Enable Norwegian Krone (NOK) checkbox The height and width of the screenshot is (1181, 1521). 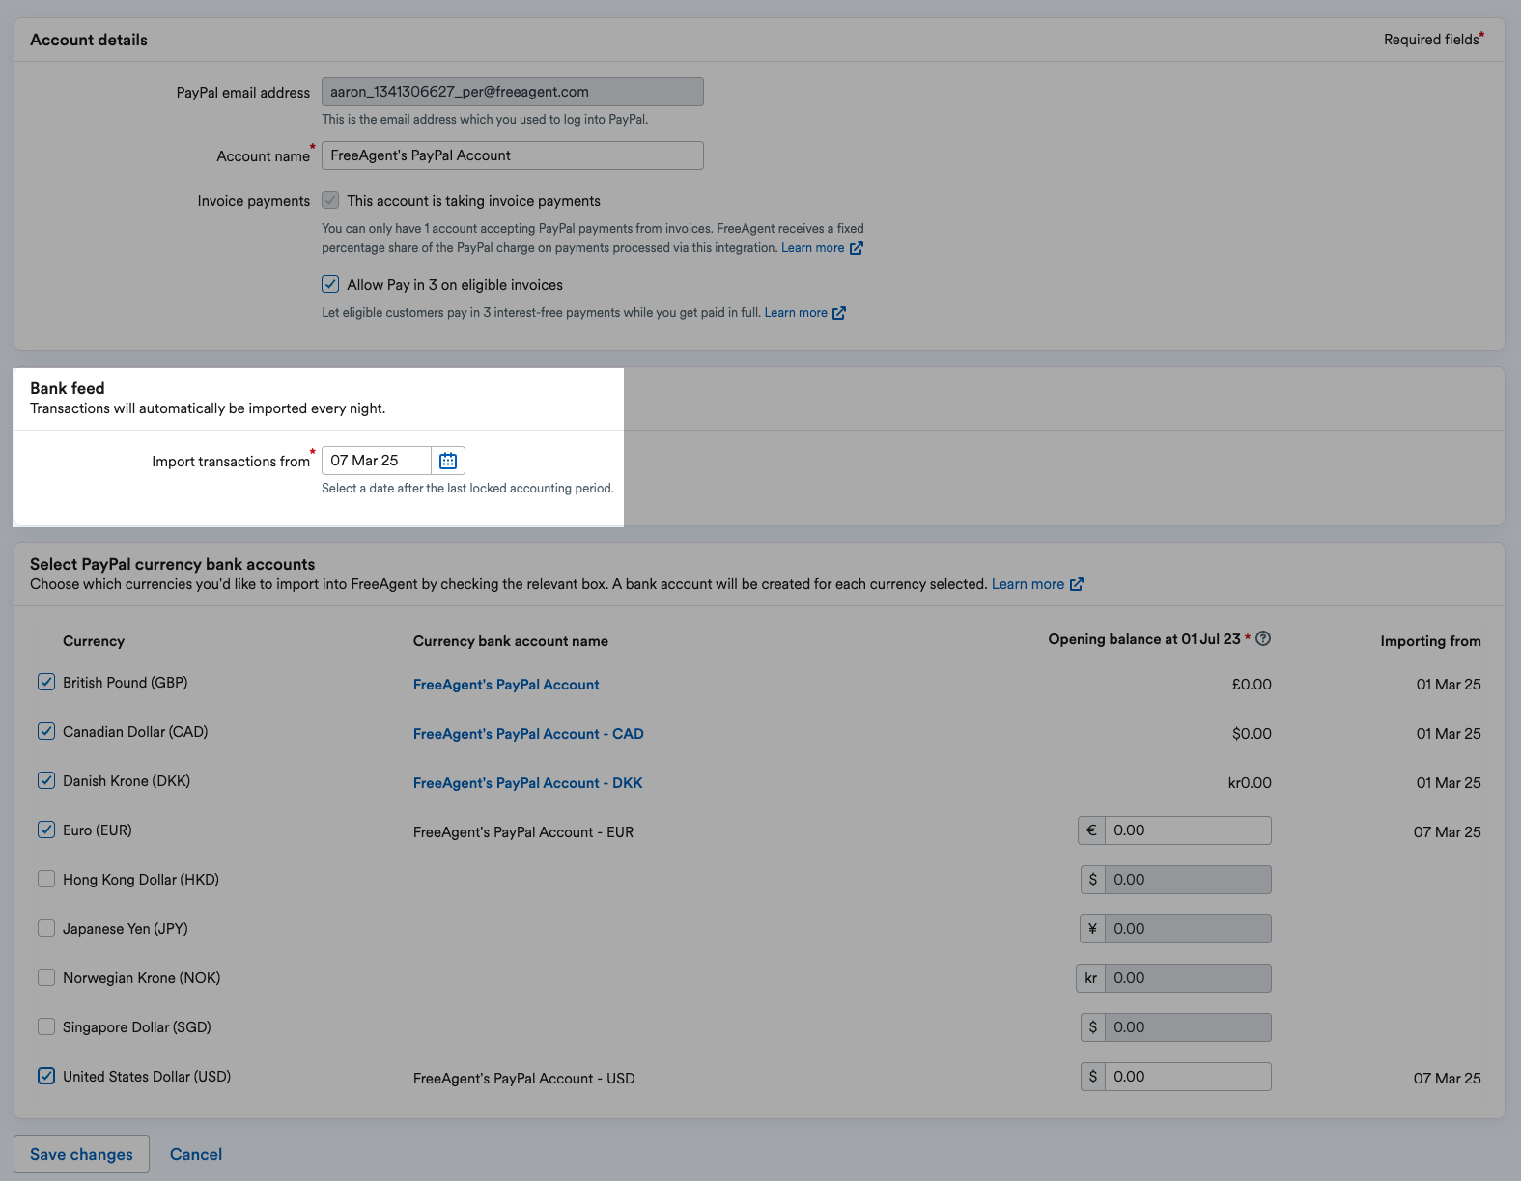coord(46,977)
